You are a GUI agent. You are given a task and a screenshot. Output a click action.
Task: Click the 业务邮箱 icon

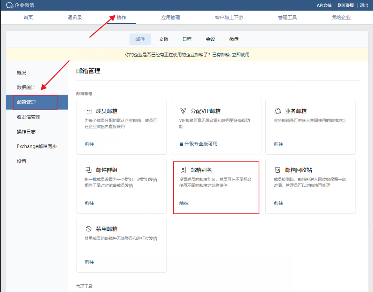278,111
